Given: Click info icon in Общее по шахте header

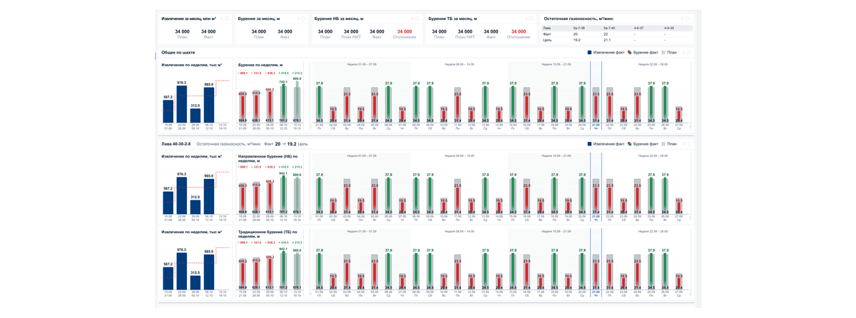Looking at the screenshot, I should click(687, 53).
